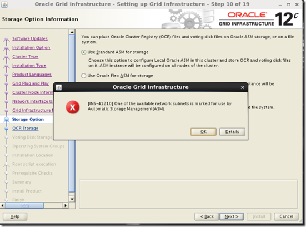Image resolution: width=306 pixels, height=227 pixels.
Task: Click Operating System Groups step label
Action: point(38,146)
